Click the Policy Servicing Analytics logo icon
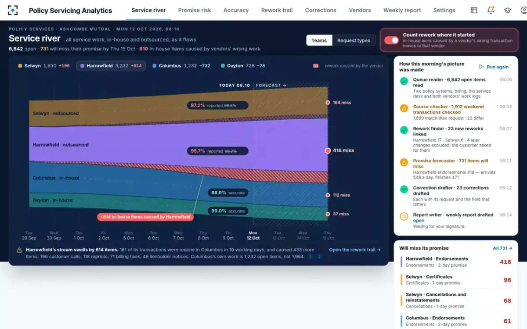This screenshot has width=527, height=329. tap(13, 10)
